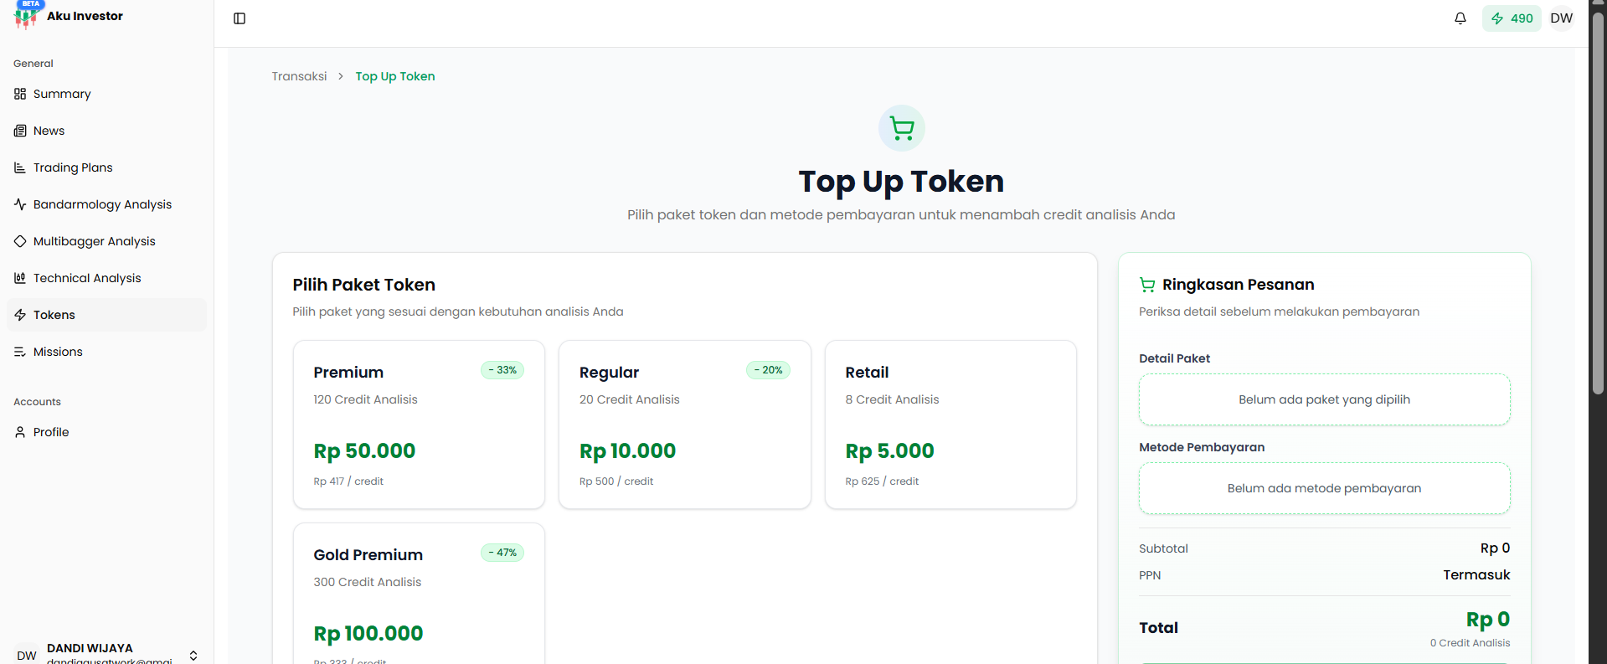Screen dimensions: 1607x664
Task: Open Trading Plans in the sidebar
Action: [73, 167]
